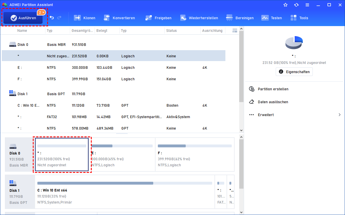Select Disk 1 block in disk map
345x215 pixels.
pyautogui.click(x=20, y=192)
